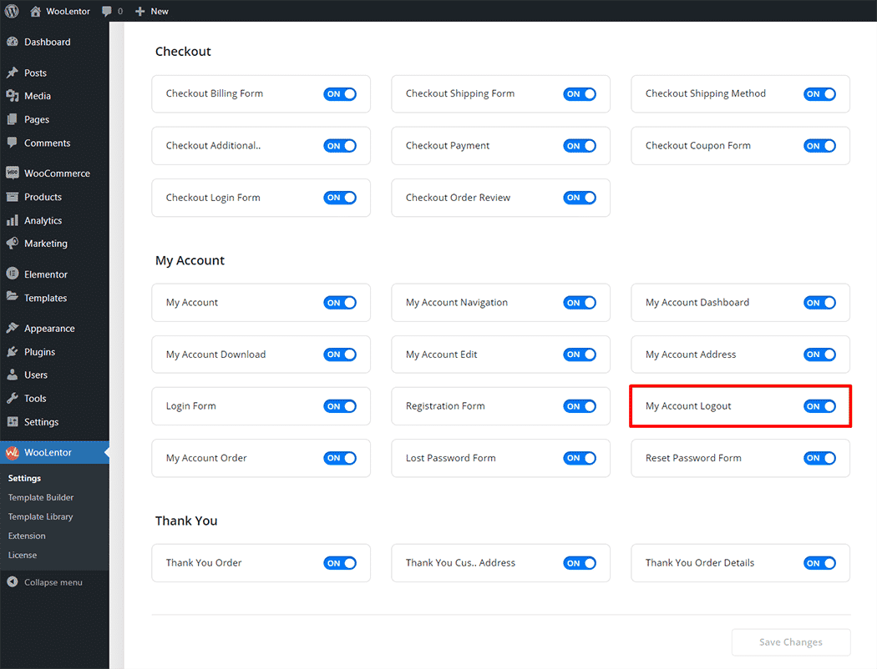Screen dimensions: 877x669
Task: Click the WooLentor logo icon in sidebar
Action: (x=13, y=453)
